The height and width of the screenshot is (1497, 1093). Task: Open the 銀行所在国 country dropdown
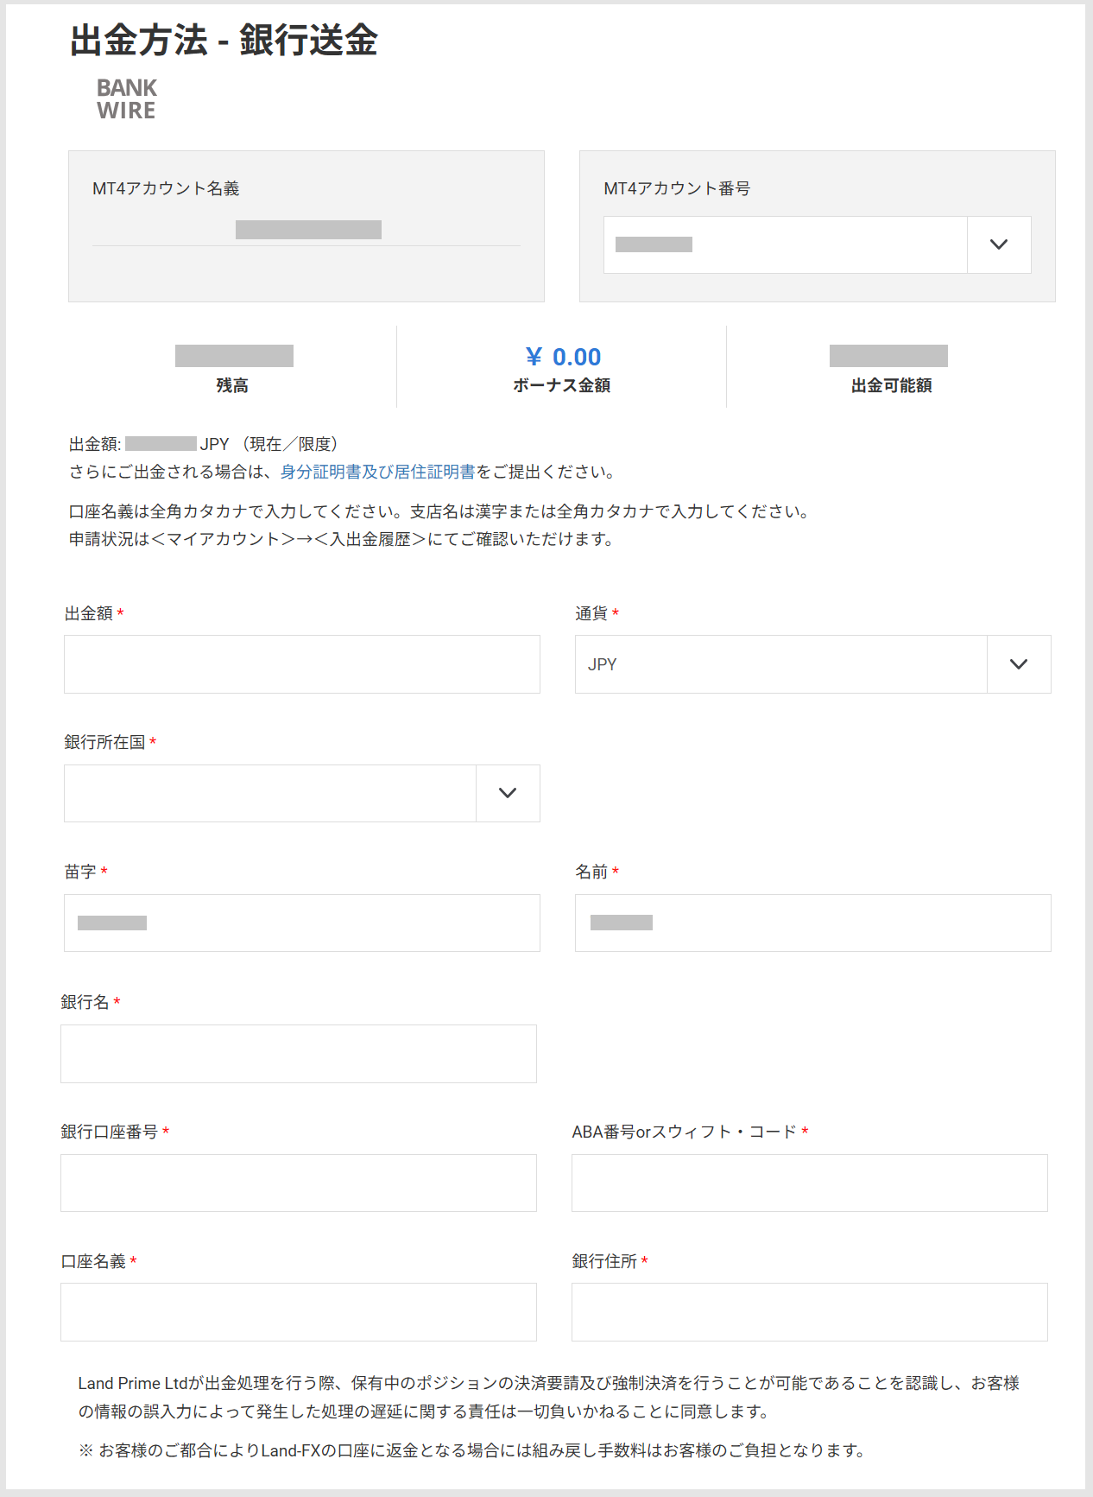point(508,793)
